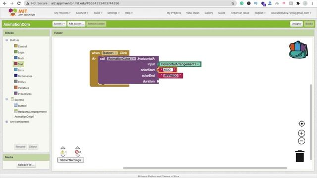Click the red error indicator icon

[x=77, y=152]
